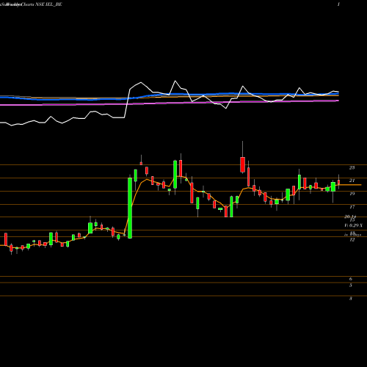Select the price axis label '19'
This screenshot has height=367, width=367.
[x=352, y=194]
